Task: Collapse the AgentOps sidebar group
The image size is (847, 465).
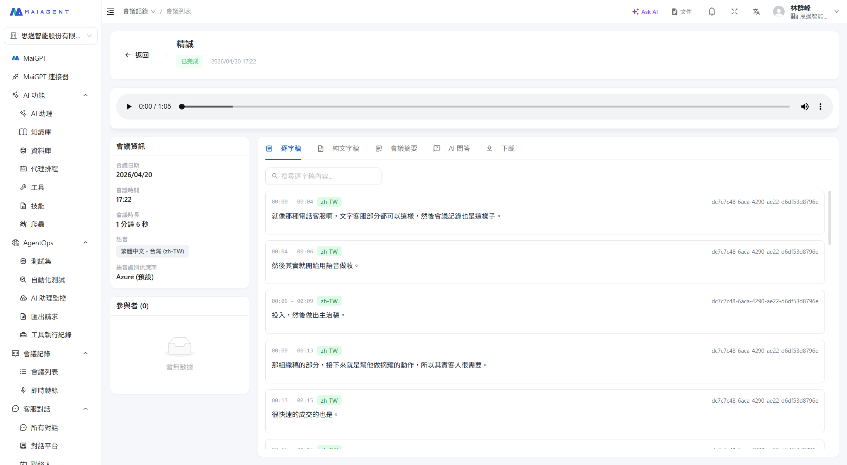Action: (86, 243)
